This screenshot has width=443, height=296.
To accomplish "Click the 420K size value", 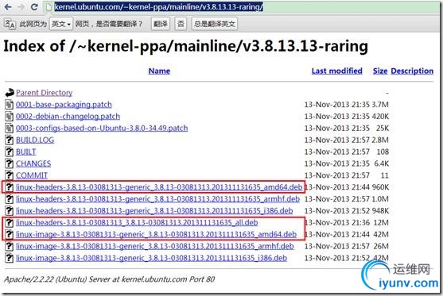I will click(x=380, y=116).
